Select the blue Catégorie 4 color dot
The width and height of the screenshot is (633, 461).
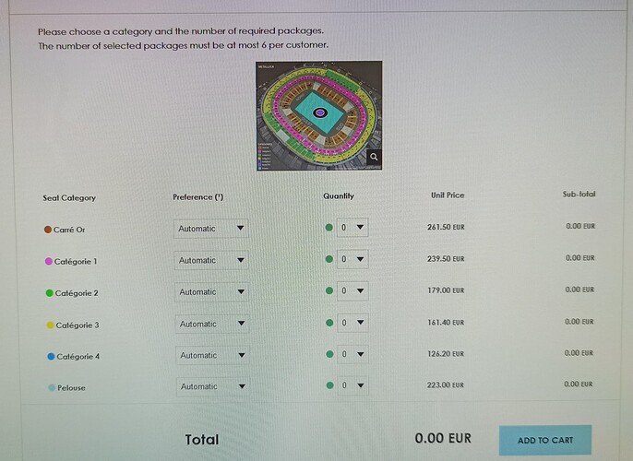[x=51, y=357]
